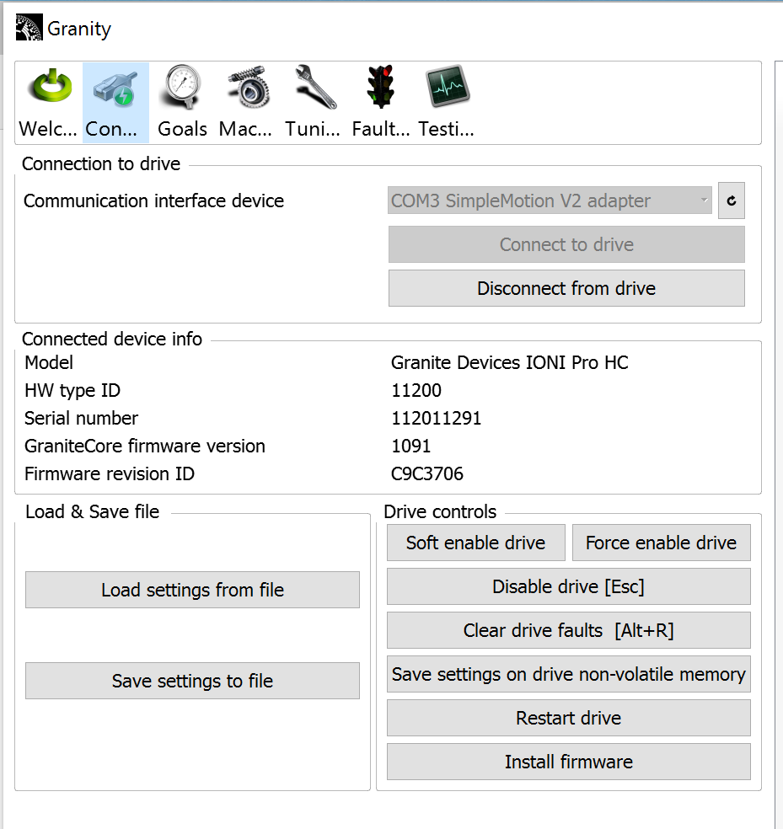Click Disconnect from drive
783x829 pixels.
(x=566, y=288)
